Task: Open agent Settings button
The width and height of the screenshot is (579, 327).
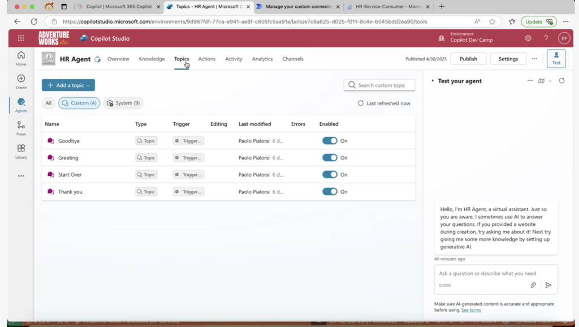Action: [508, 59]
